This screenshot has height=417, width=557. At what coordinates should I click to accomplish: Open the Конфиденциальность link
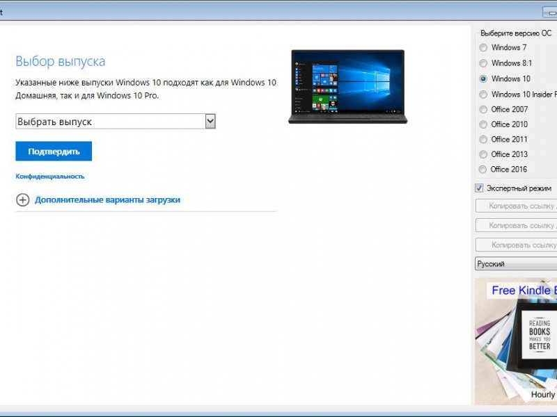pos(50,177)
